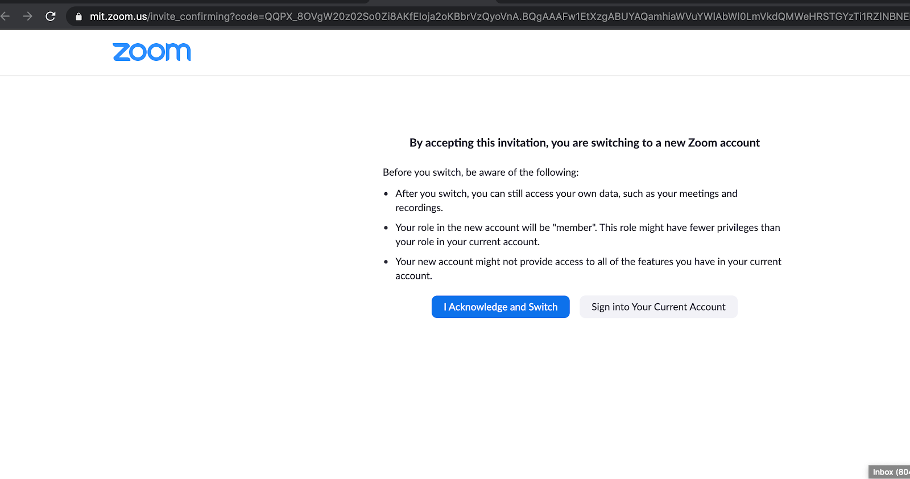
Task: Reload the page with refresh icon
Action: point(51,16)
